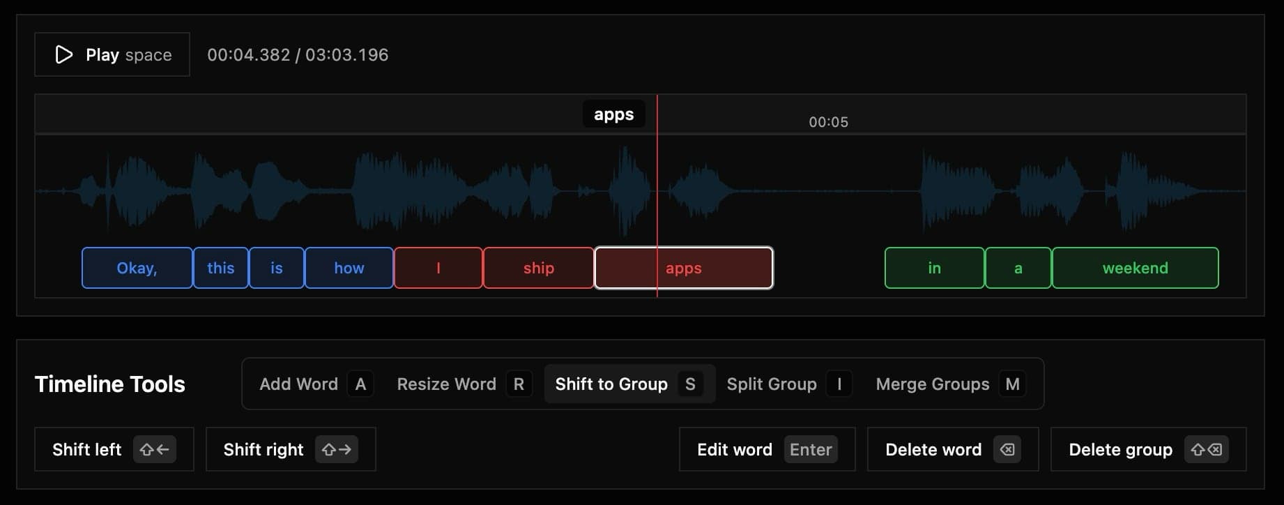The height and width of the screenshot is (505, 1284).
Task: Click the 'M' shortcut key badge
Action: (x=1013, y=384)
